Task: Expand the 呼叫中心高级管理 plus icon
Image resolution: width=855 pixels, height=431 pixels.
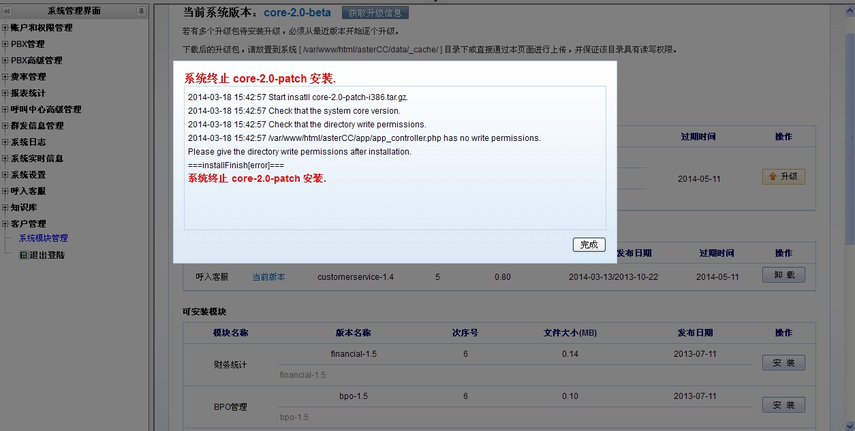Action: click(x=5, y=110)
